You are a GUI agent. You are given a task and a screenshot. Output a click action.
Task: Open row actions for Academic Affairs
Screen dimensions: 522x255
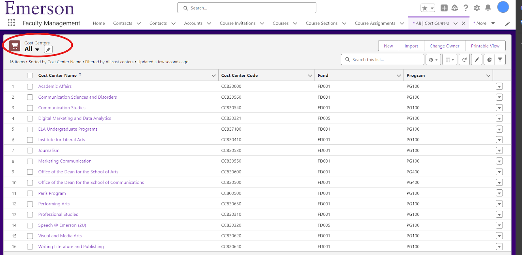coord(499,87)
